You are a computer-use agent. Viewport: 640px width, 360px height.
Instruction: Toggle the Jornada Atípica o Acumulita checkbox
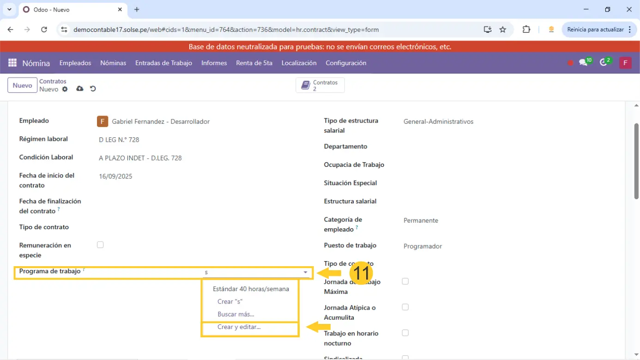click(x=405, y=307)
